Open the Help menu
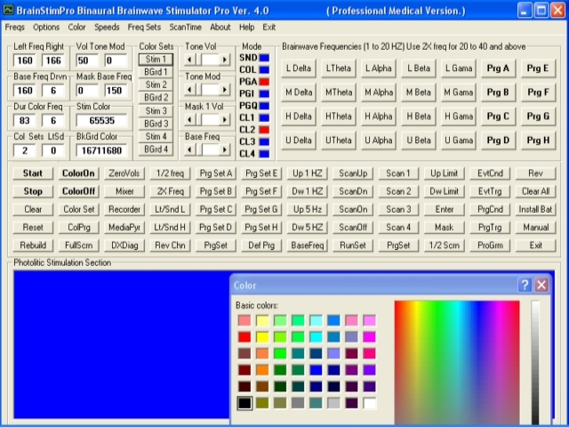Image resolution: width=569 pixels, height=427 pixels. (x=247, y=28)
